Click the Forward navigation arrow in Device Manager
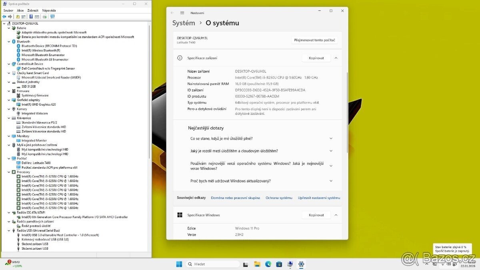Viewport: 480px width, 270px height. (10, 16)
